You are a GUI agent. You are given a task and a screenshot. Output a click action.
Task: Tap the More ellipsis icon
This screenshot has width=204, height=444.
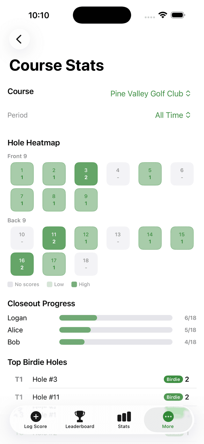168,416
